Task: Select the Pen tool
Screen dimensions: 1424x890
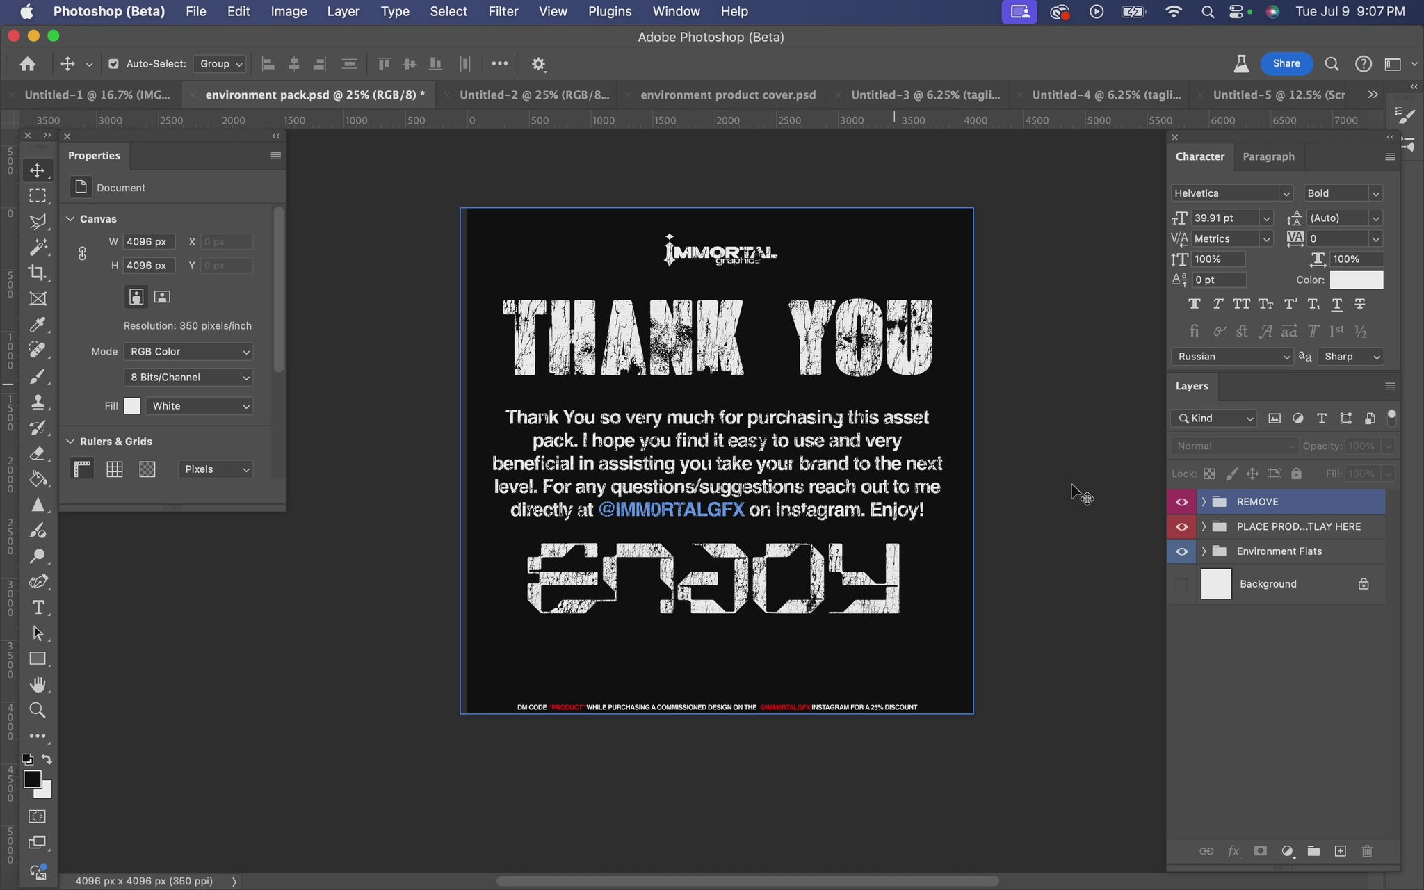Action: 38,582
